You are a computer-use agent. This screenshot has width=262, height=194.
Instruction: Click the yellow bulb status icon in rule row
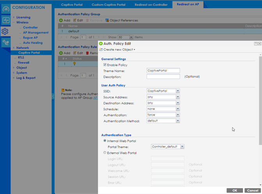(x=74, y=64)
